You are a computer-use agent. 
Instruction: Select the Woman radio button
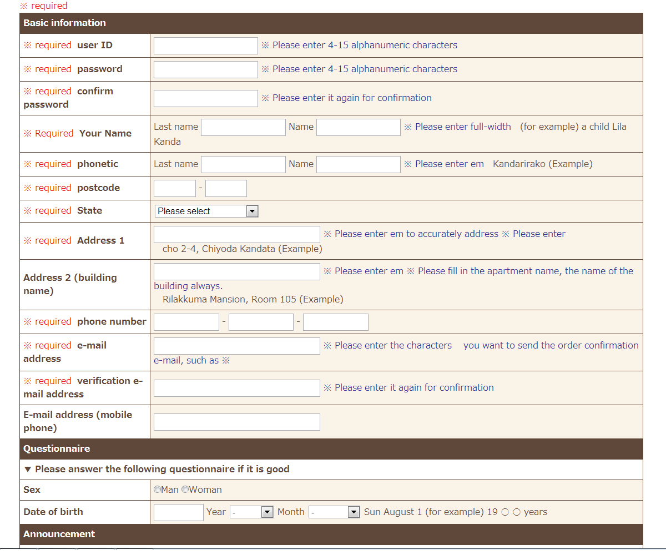point(185,490)
